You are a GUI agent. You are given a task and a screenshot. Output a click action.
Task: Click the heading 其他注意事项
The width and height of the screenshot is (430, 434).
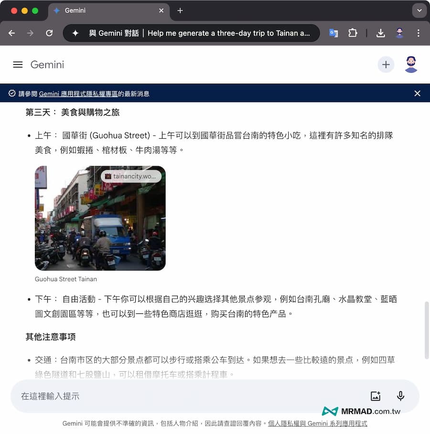coord(51,337)
